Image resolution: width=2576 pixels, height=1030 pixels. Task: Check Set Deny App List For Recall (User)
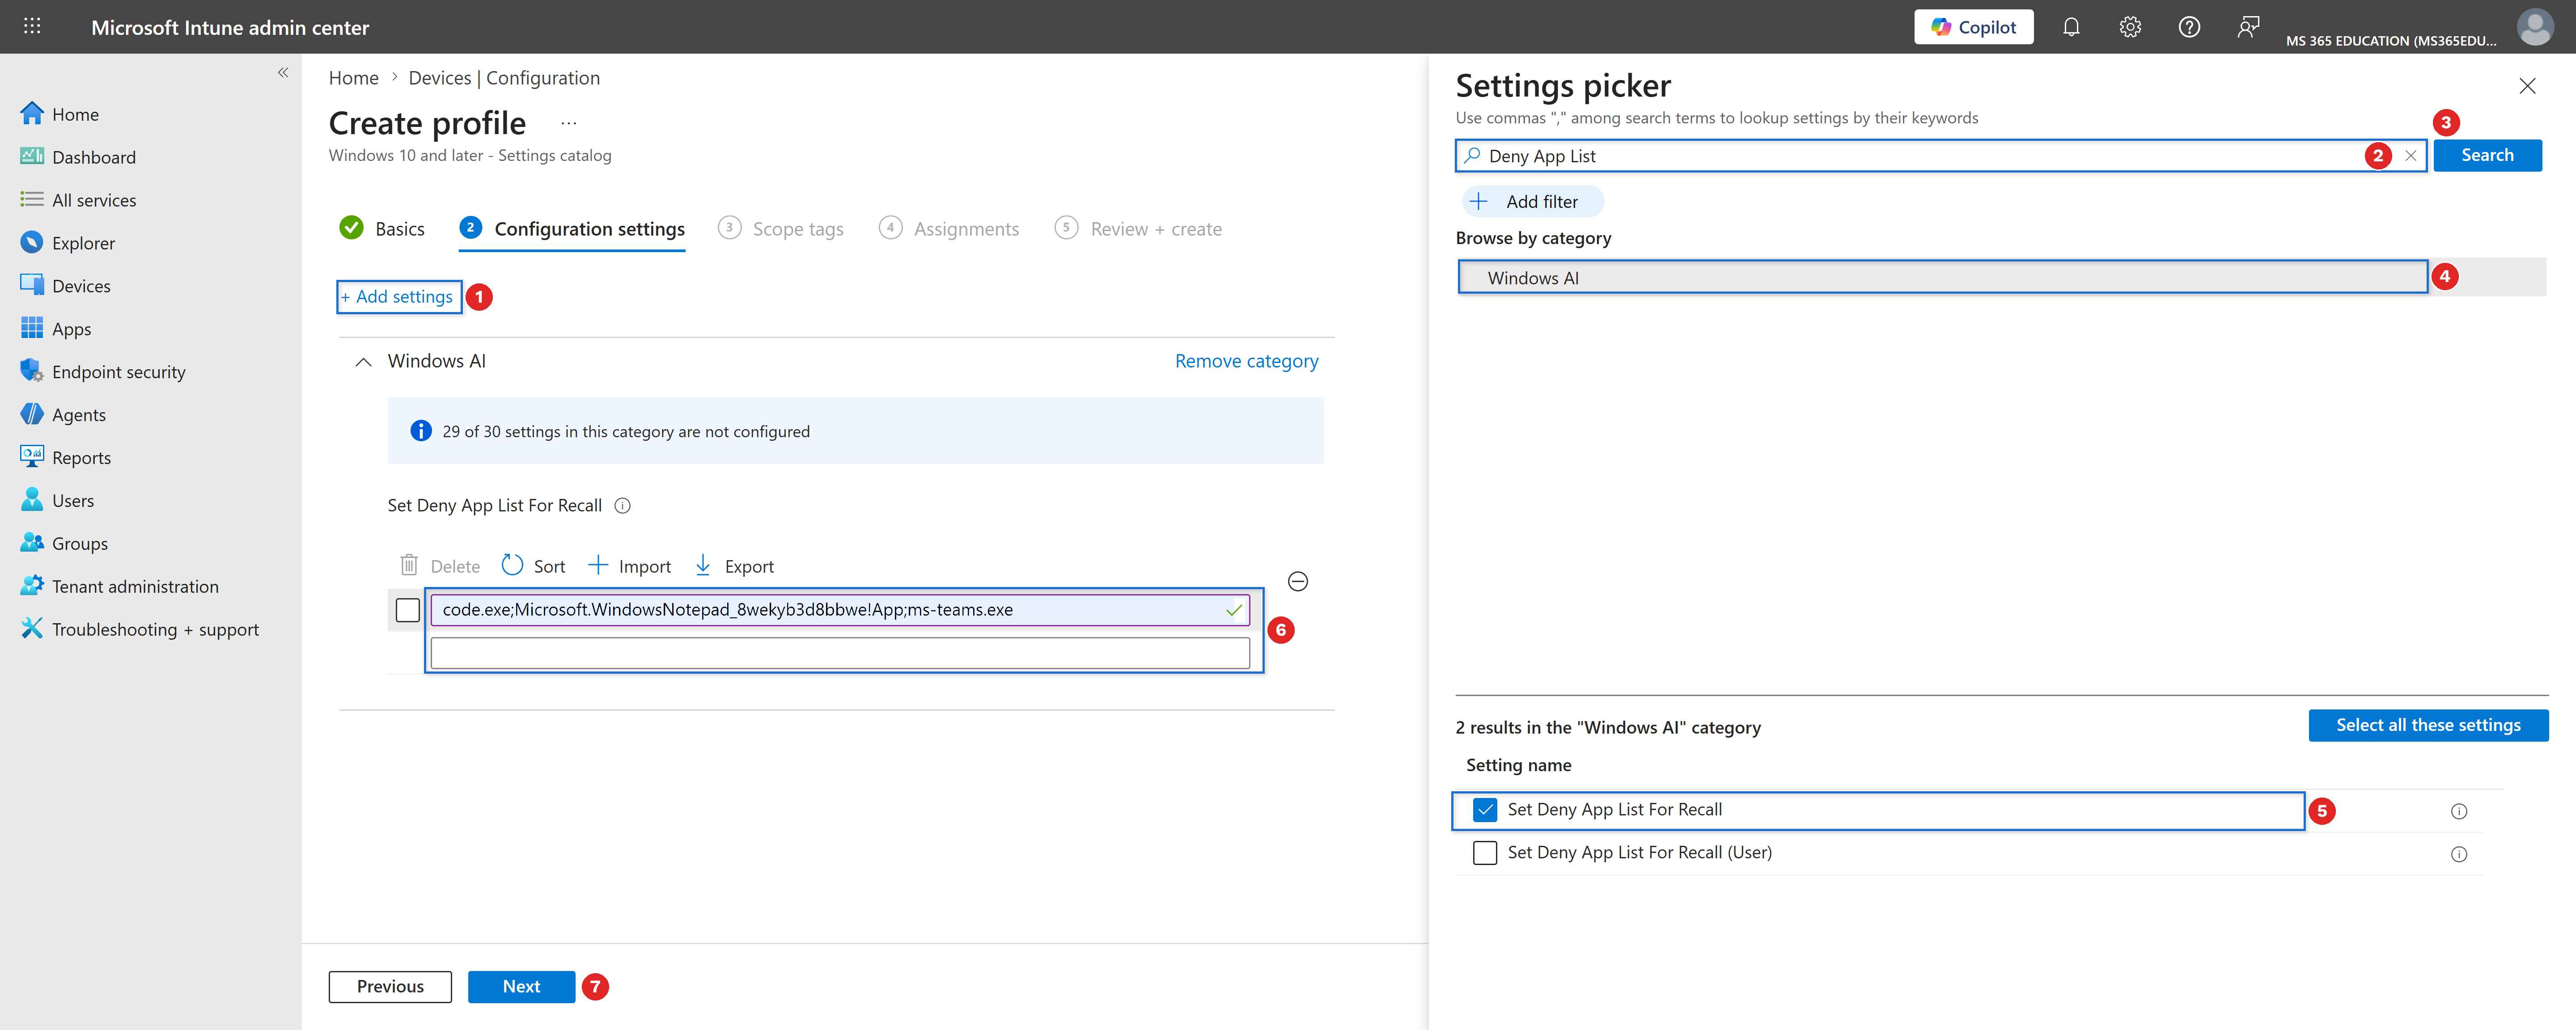[1485, 853]
